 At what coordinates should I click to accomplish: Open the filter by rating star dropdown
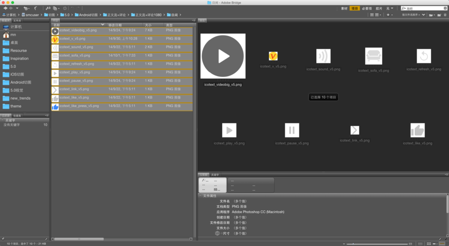tap(390, 15)
